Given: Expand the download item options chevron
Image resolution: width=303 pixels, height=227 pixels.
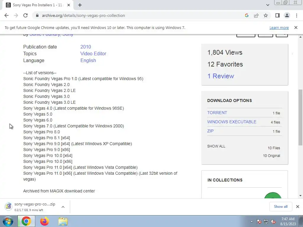Looking at the screenshot, I should tap(63, 207).
